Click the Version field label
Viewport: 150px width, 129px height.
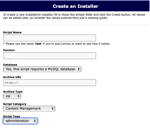click(9, 50)
